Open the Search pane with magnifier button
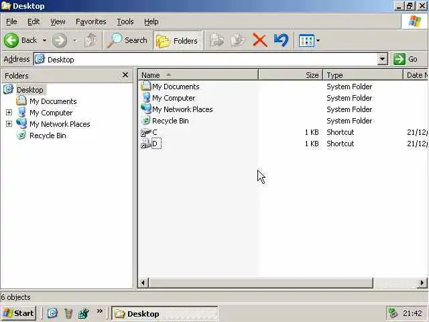 tap(127, 40)
